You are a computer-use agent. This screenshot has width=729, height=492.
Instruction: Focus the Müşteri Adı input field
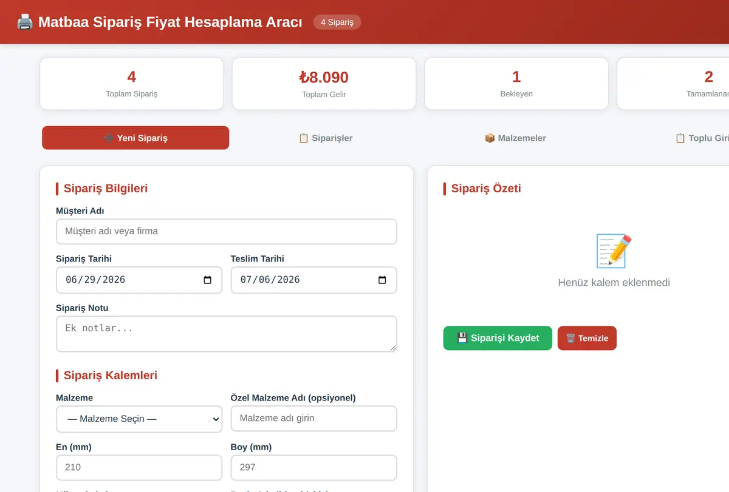[227, 232]
